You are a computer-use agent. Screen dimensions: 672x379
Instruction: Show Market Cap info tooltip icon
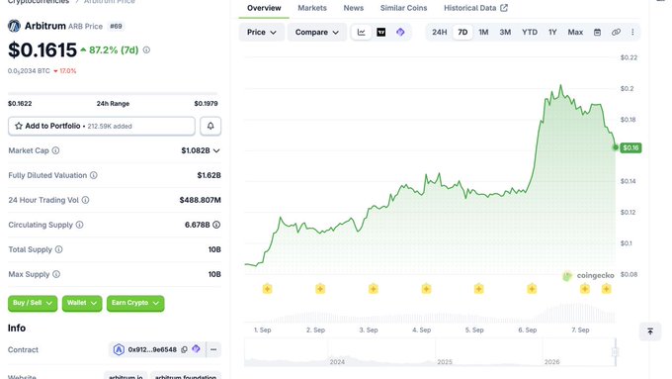[55, 150]
